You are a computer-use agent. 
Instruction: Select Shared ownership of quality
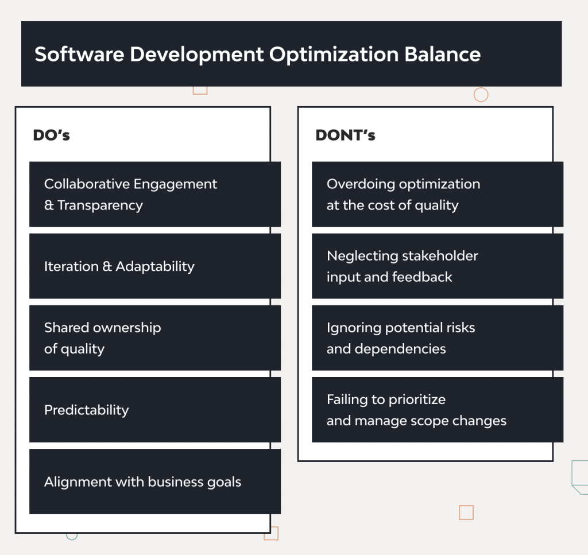[154, 337]
